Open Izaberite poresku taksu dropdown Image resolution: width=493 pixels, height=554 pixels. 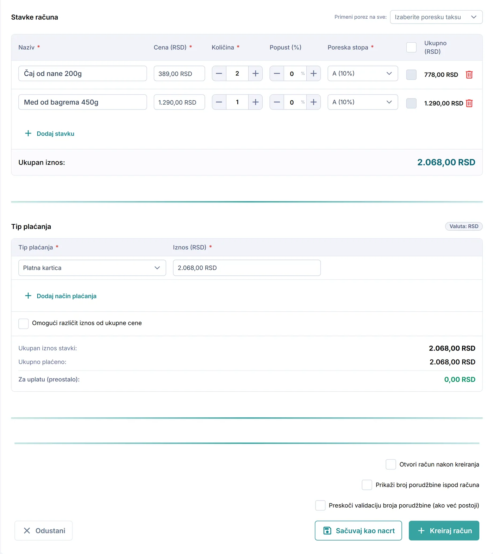click(x=436, y=17)
